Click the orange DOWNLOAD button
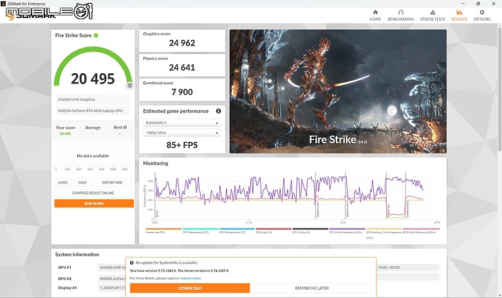 pos(190,288)
